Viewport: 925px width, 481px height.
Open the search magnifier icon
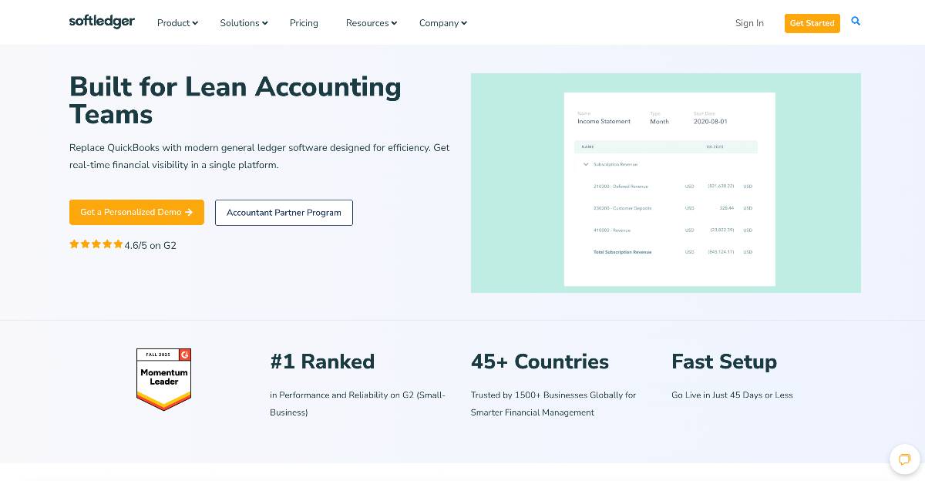click(x=856, y=22)
